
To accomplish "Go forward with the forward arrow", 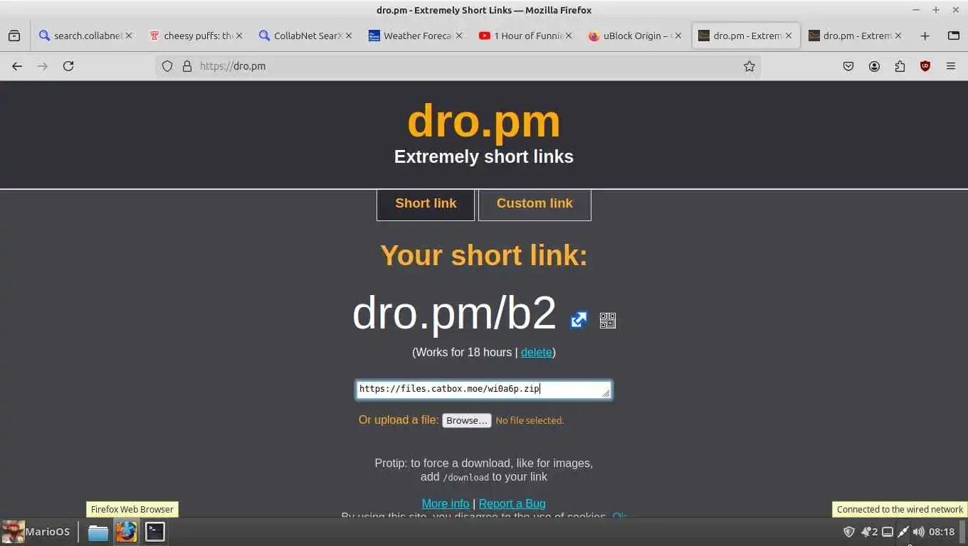I will coord(43,66).
